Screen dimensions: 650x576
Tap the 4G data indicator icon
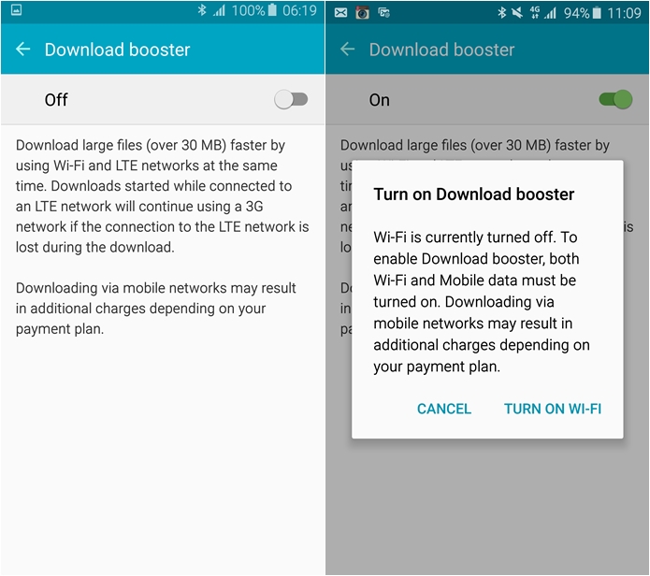pyautogui.click(x=535, y=13)
